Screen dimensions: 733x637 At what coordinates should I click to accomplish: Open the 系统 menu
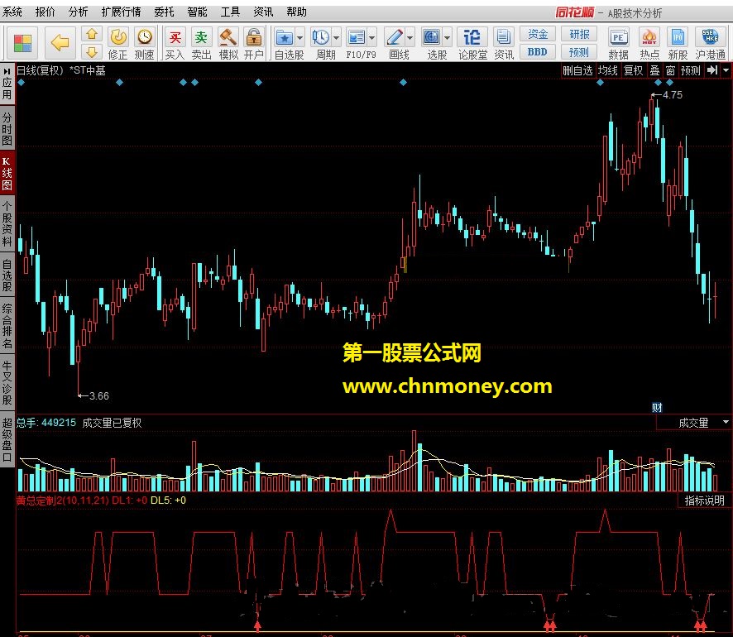tap(12, 12)
